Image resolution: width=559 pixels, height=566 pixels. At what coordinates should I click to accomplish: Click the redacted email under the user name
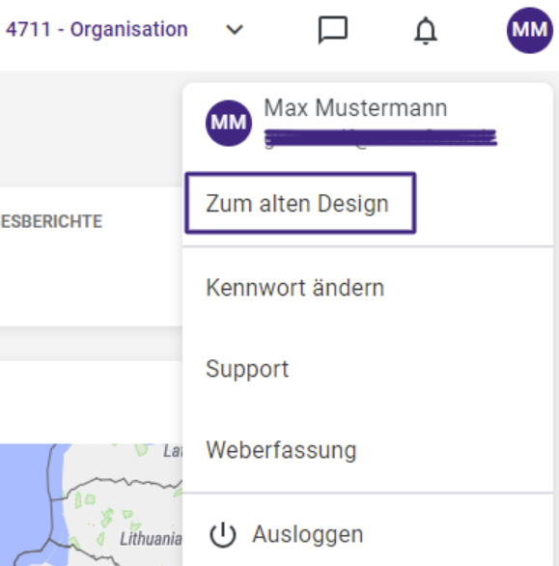pyautogui.click(x=380, y=139)
